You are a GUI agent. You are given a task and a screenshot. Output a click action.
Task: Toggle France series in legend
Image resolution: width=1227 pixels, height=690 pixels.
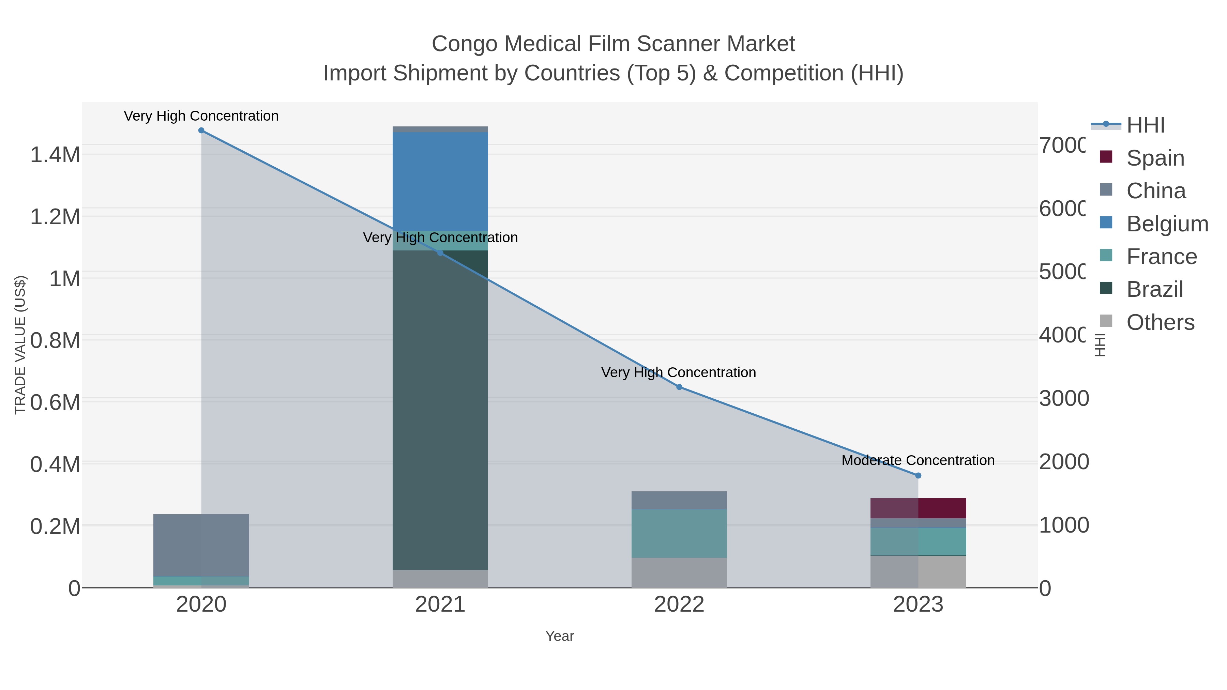pyautogui.click(x=1148, y=256)
